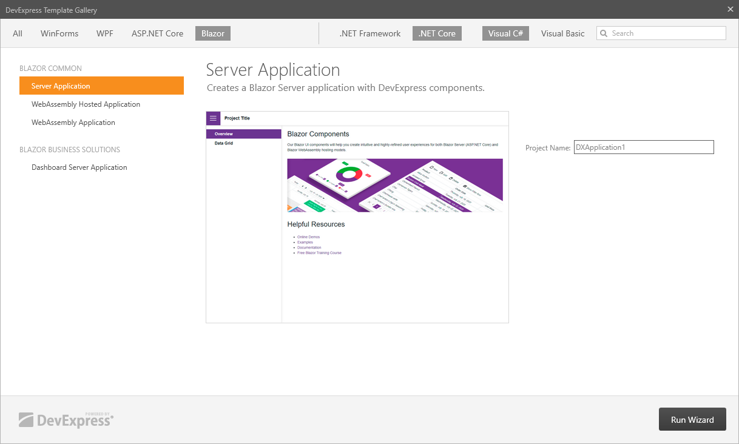Image resolution: width=739 pixels, height=444 pixels.
Task: Click the Project Name text field
Action: point(644,147)
